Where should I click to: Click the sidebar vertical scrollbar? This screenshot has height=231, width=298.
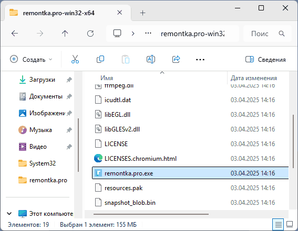click(78, 145)
